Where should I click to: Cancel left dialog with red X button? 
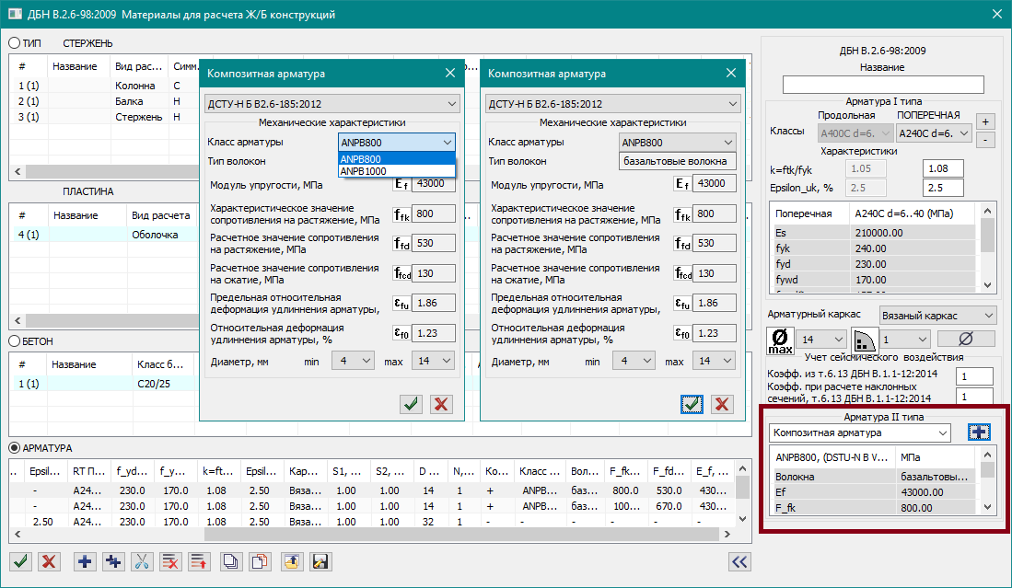(441, 404)
